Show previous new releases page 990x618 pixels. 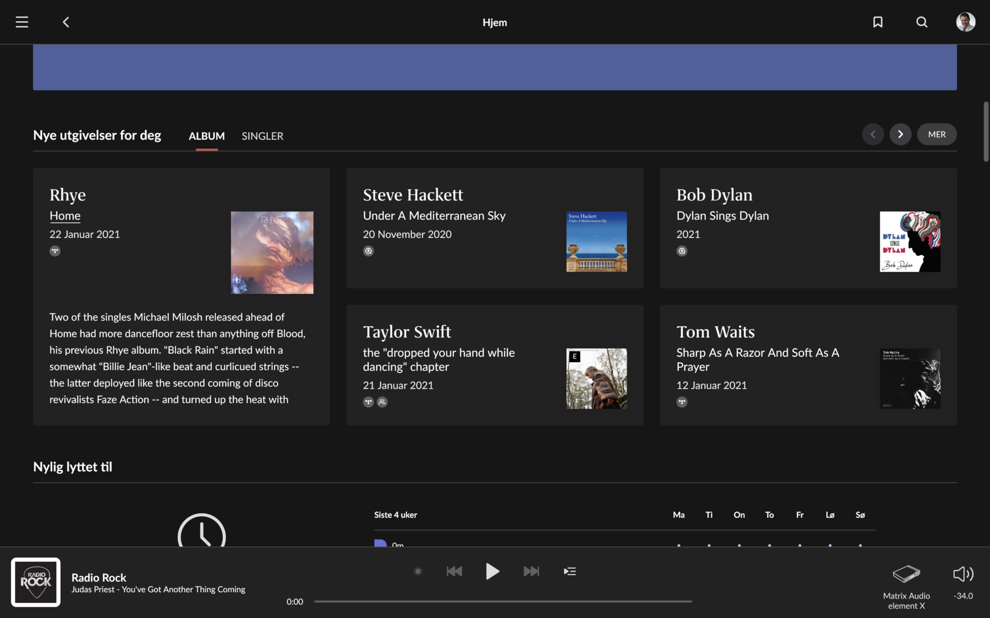(873, 134)
